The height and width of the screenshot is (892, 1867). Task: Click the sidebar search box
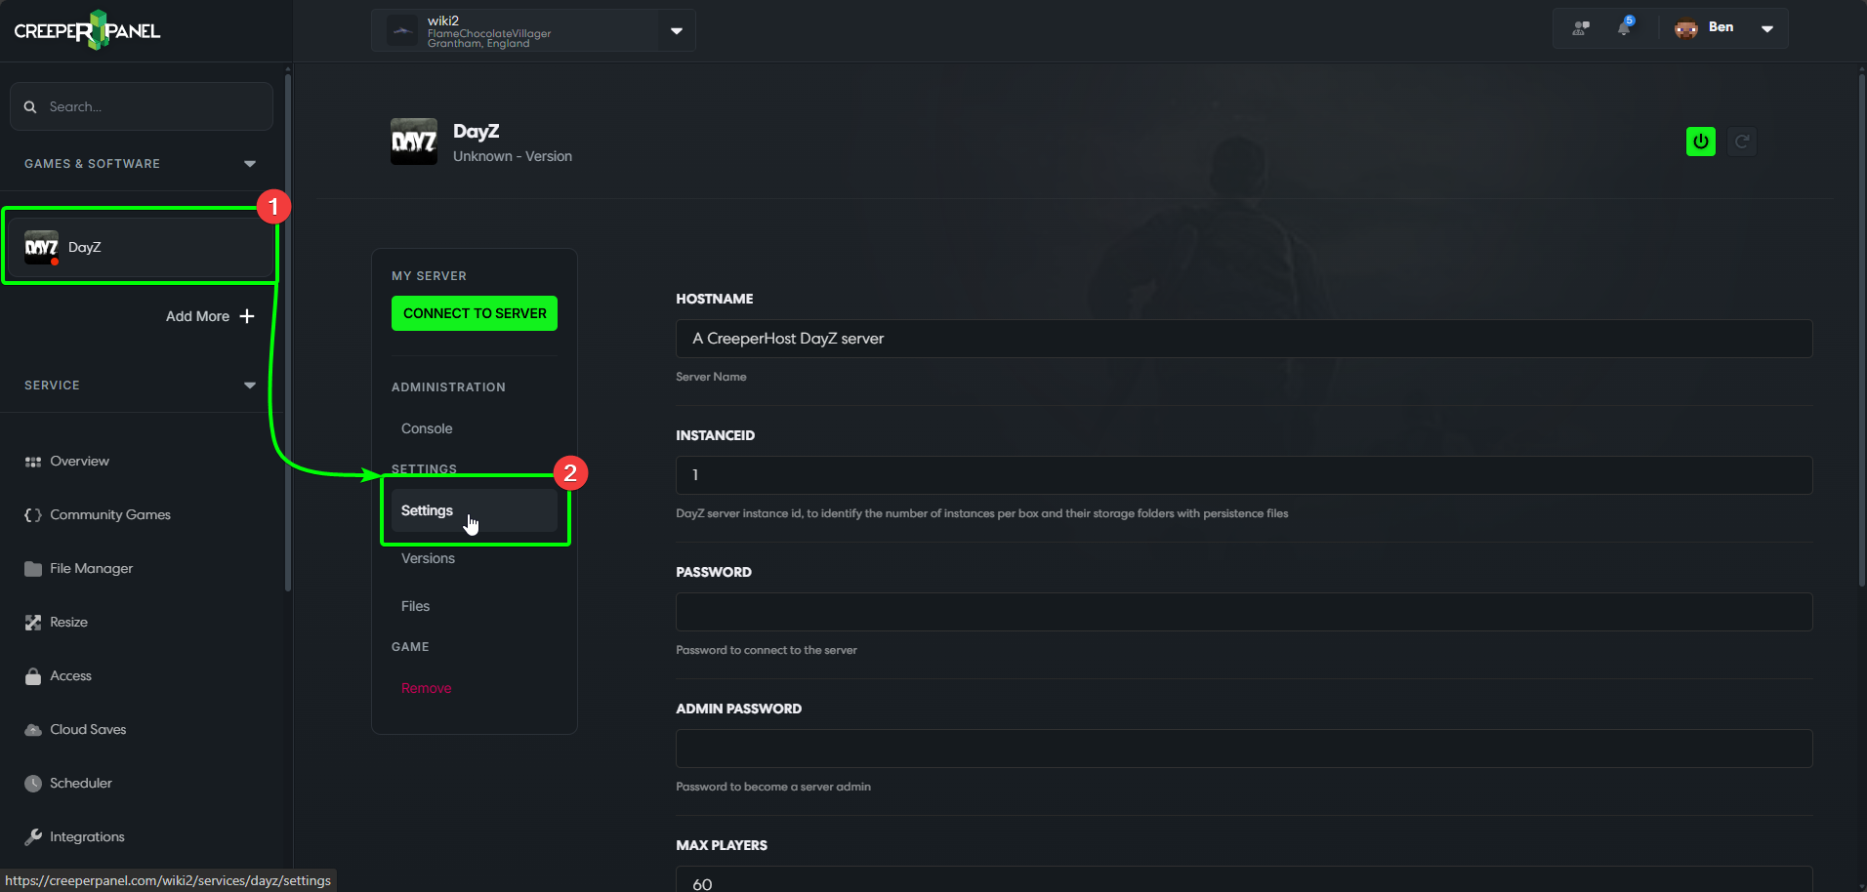[x=142, y=107]
